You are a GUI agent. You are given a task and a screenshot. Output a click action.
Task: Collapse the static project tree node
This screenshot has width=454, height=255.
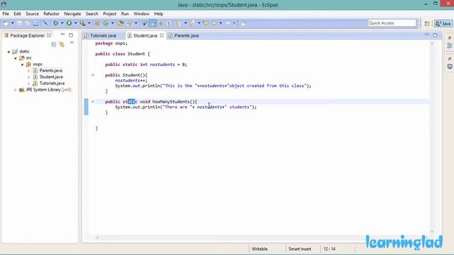(9, 52)
